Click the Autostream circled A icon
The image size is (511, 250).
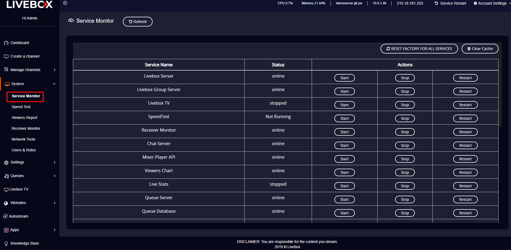pos(5,216)
